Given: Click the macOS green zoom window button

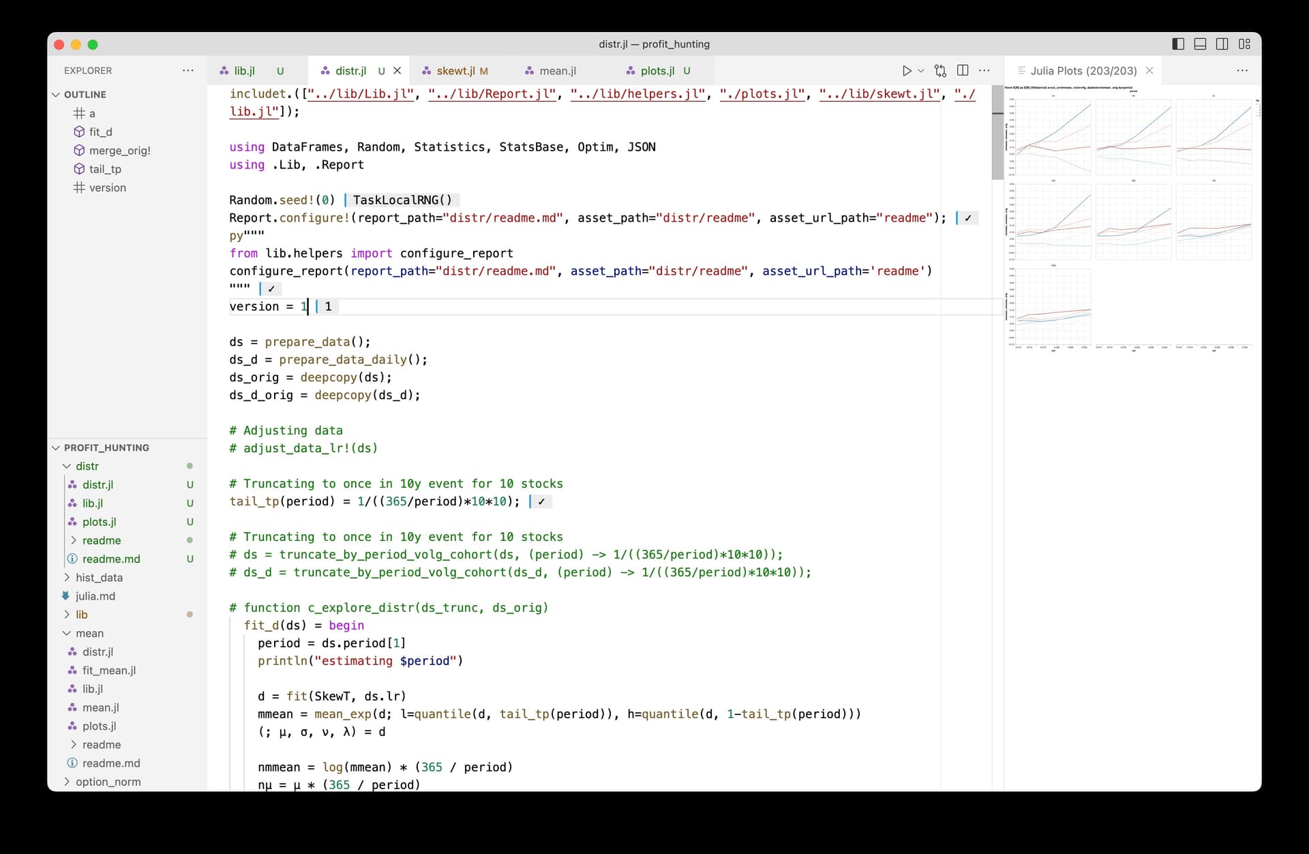Looking at the screenshot, I should pos(93,44).
